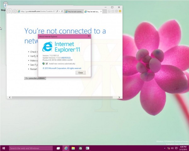Screen dimensions: 189x151
Task: Click the search magnifier in address bar
Action: [x=57, y=11]
